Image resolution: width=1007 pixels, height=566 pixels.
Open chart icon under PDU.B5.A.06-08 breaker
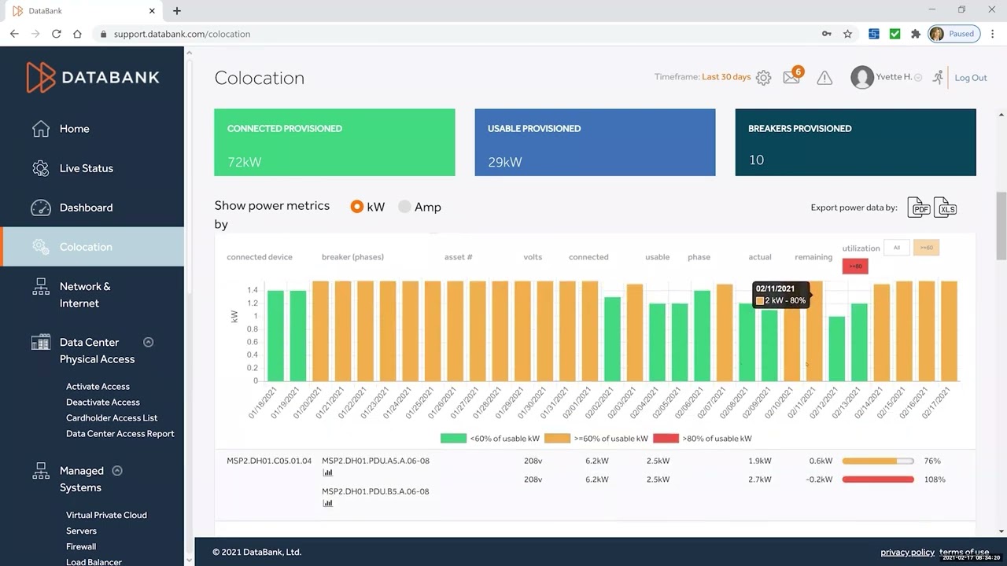[327, 503]
